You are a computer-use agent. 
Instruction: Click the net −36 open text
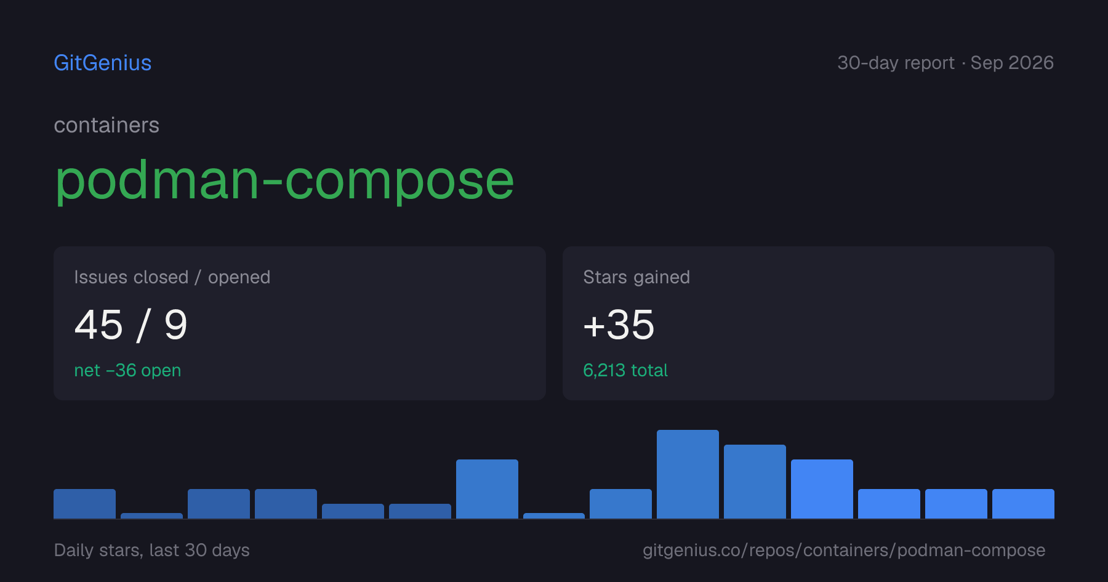127,370
